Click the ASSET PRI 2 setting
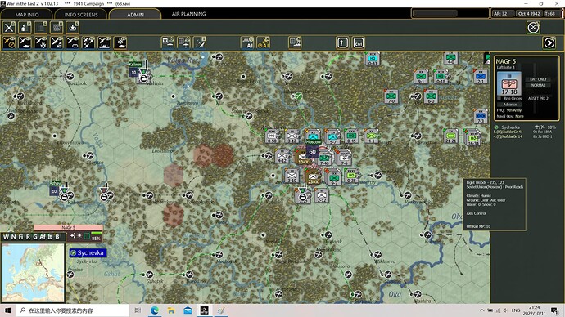 pos(538,98)
